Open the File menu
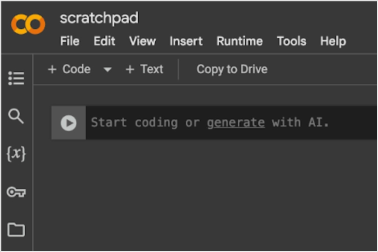This screenshot has width=378, height=252. click(x=70, y=41)
